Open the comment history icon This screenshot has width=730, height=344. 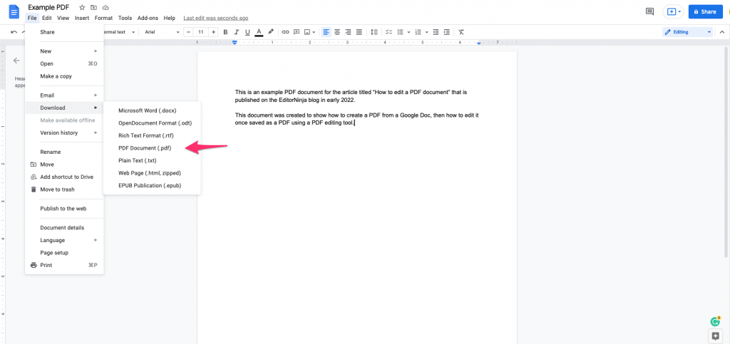649,11
